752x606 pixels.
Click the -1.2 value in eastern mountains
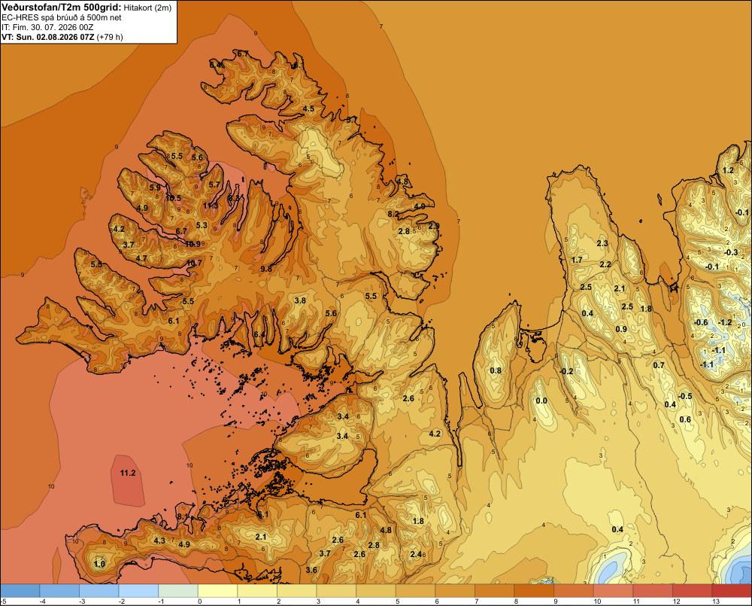[x=726, y=322]
